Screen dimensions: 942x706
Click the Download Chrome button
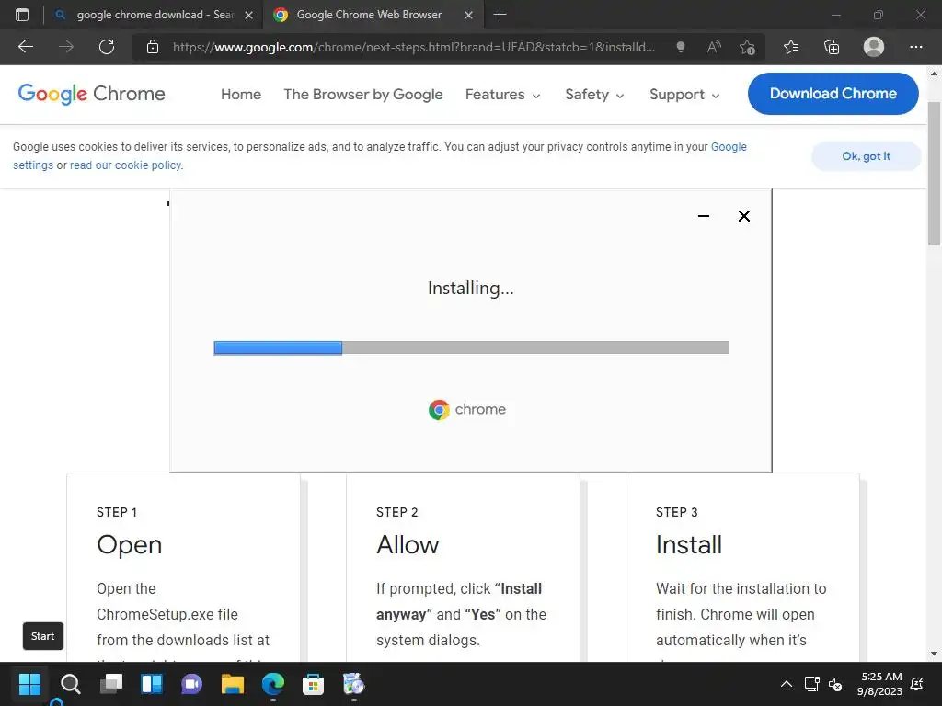tap(833, 94)
